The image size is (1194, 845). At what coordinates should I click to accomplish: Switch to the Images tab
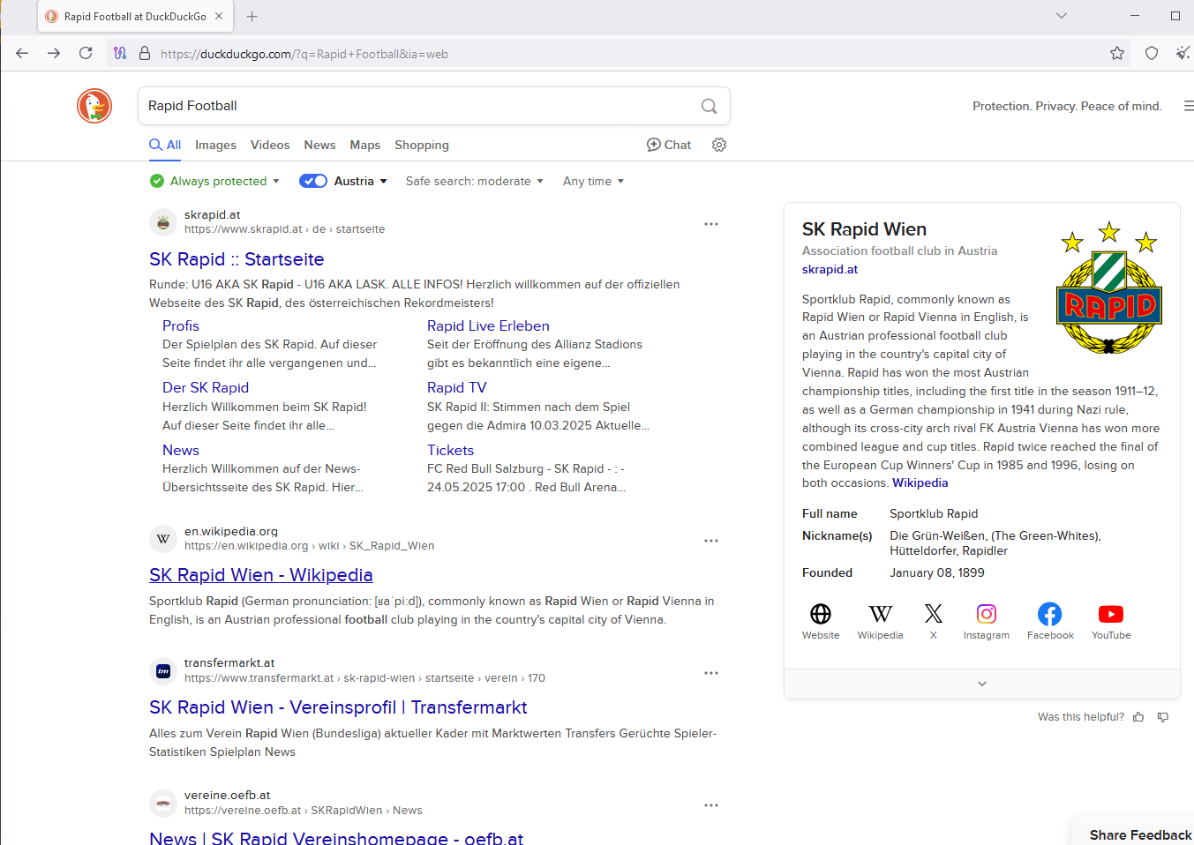[215, 145]
